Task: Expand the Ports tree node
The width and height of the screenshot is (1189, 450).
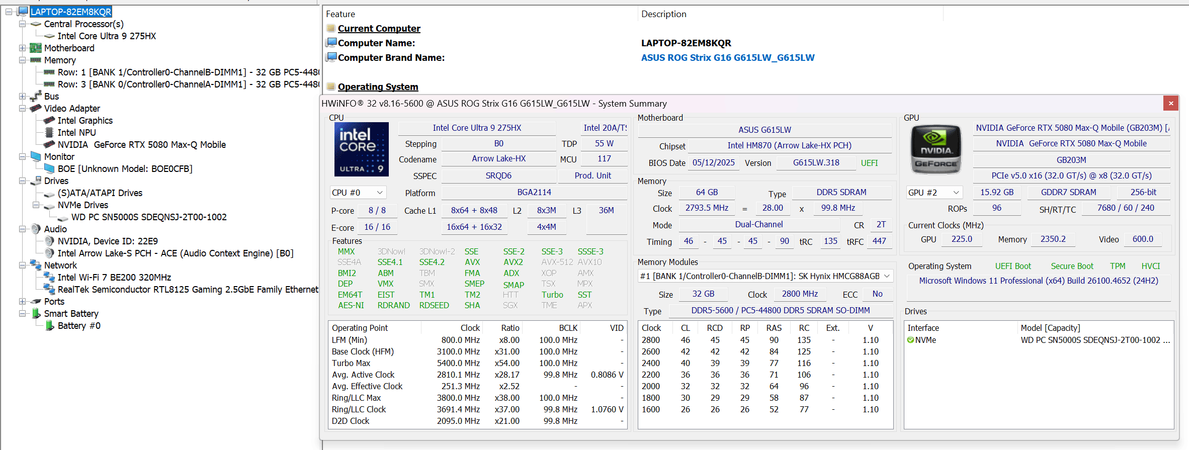Action: [22, 302]
